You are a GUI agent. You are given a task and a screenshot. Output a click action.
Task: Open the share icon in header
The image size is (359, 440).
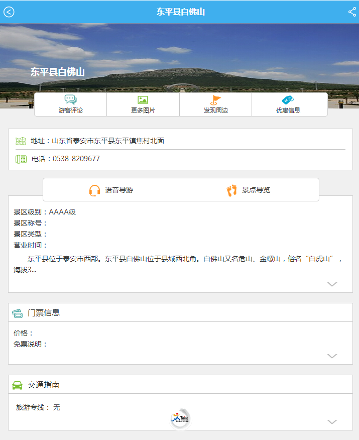click(352, 12)
